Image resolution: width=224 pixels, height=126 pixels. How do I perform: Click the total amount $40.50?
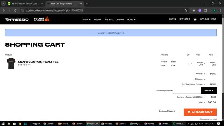point(212,102)
